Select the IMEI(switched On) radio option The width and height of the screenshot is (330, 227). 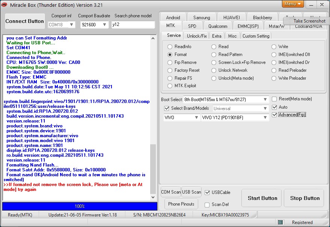(x=274, y=63)
